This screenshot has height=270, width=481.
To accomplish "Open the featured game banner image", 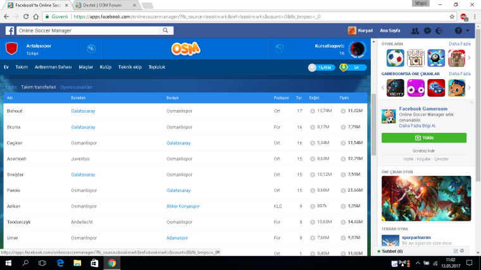I will pos(426,199).
